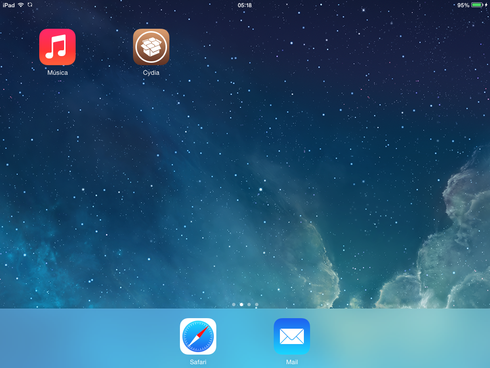Tap the current second page dot
490x368 pixels.
click(x=241, y=304)
